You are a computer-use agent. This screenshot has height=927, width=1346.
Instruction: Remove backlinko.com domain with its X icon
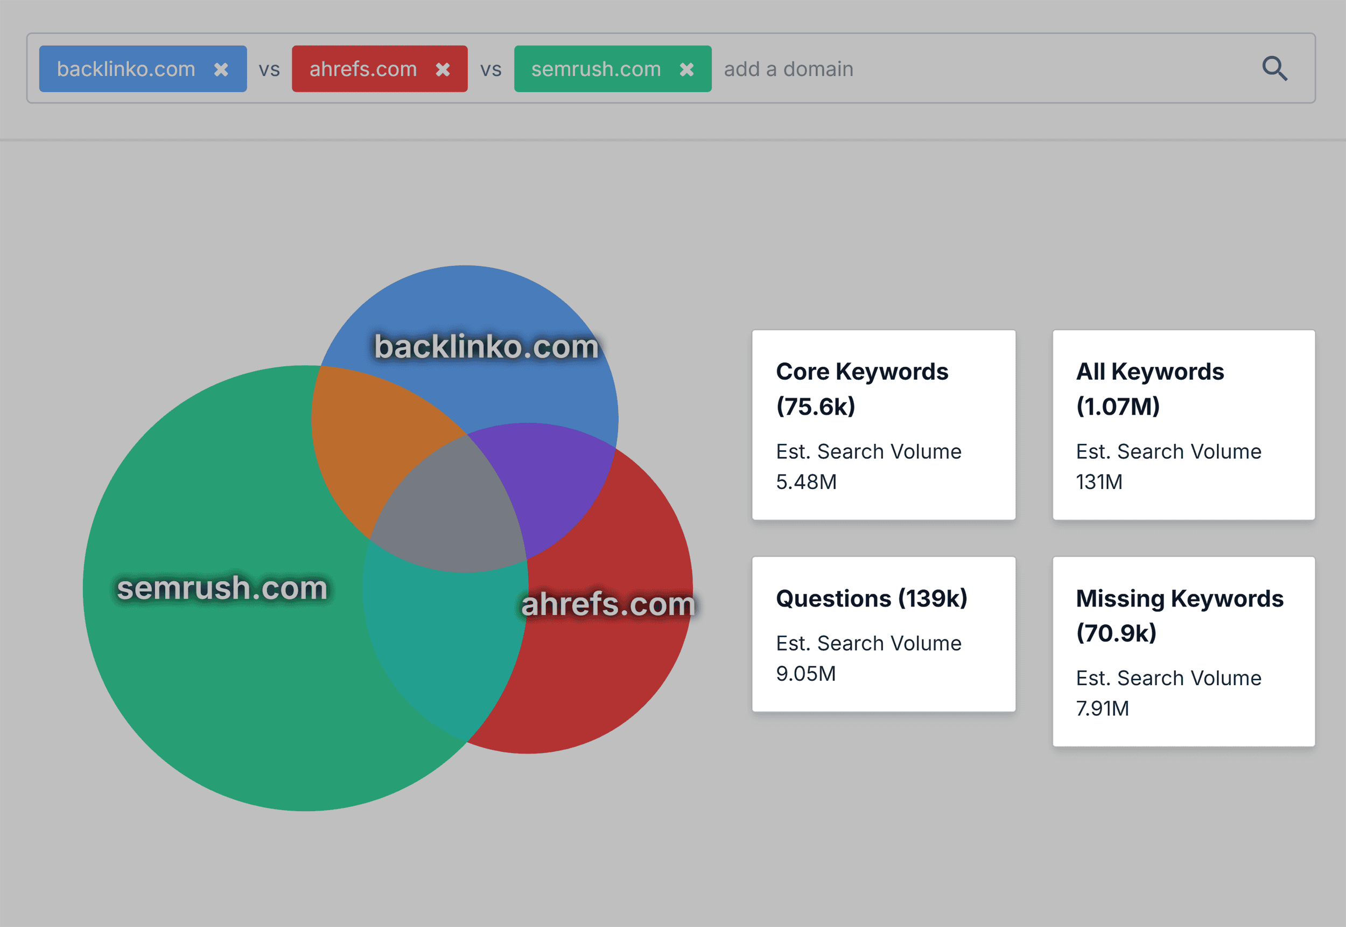point(221,69)
